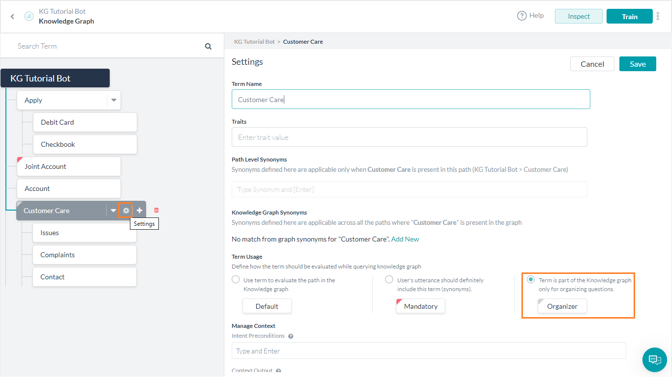Click the Intent Preconditions help icon
The height and width of the screenshot is (377, 672).
[291, 336]
